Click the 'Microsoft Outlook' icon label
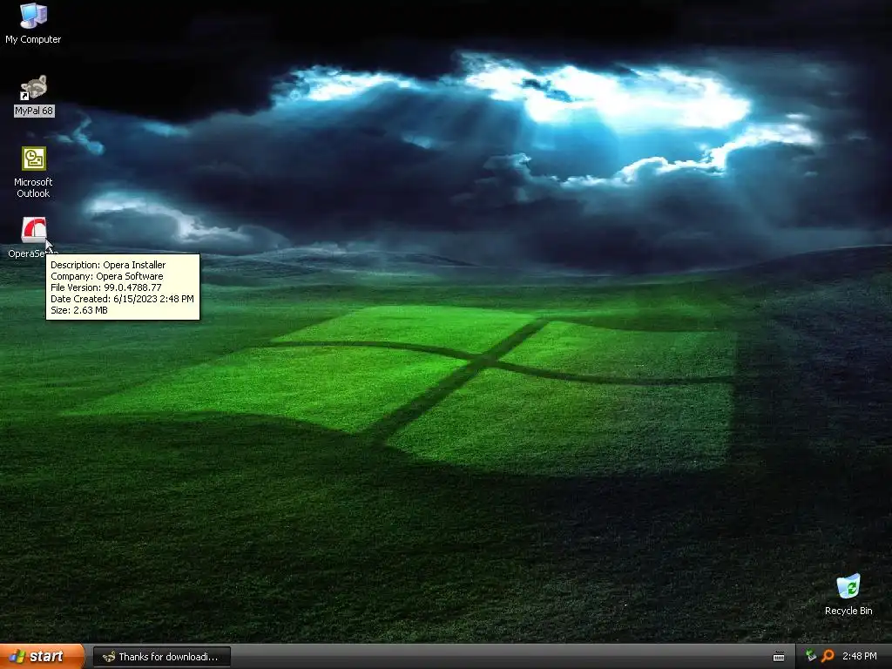 coord(33,188)
